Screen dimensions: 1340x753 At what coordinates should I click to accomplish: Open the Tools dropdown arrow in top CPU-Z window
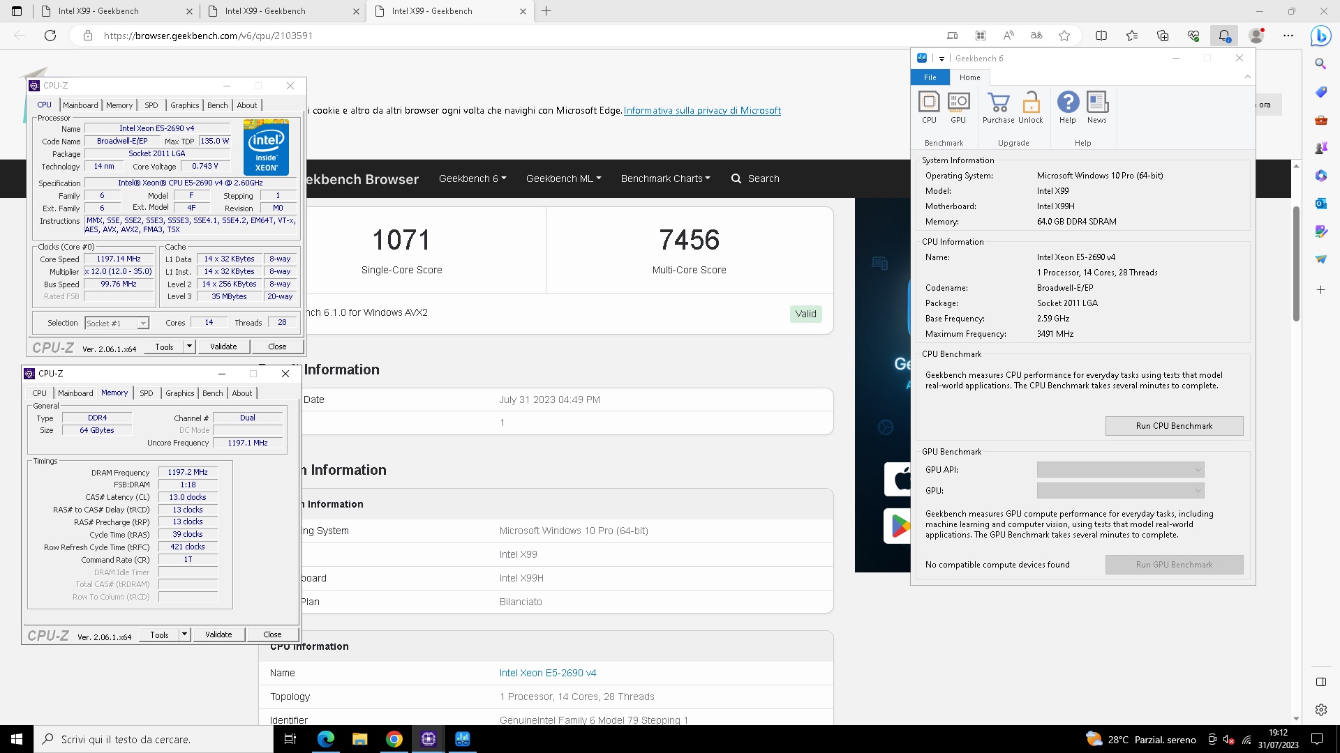188,347
